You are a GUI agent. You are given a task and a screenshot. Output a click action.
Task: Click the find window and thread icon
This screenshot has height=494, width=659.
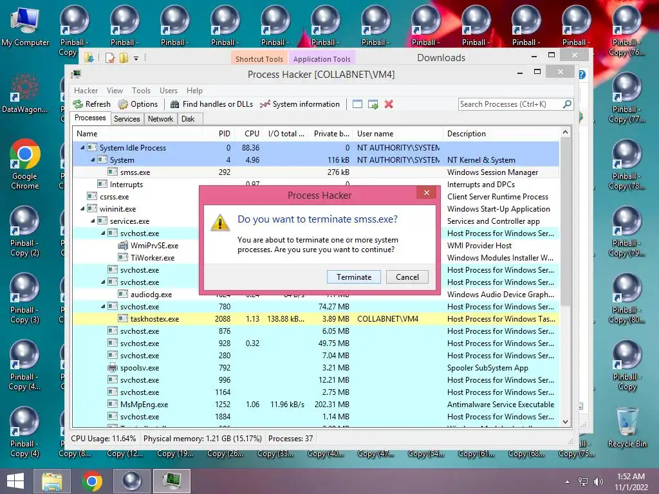[x=373, y=104]
